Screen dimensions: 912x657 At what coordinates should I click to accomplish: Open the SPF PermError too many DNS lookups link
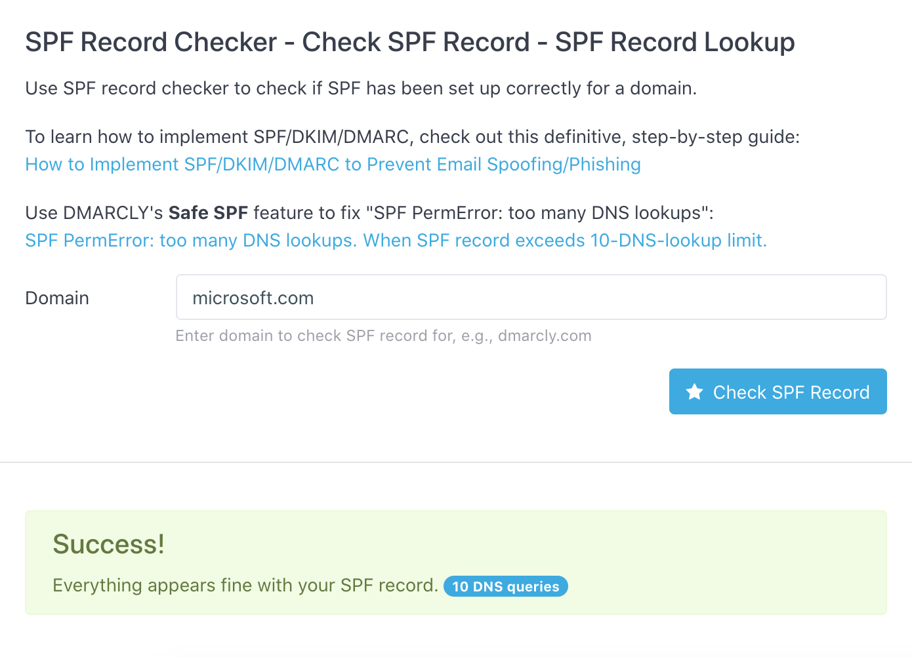(x=395, y=241)
